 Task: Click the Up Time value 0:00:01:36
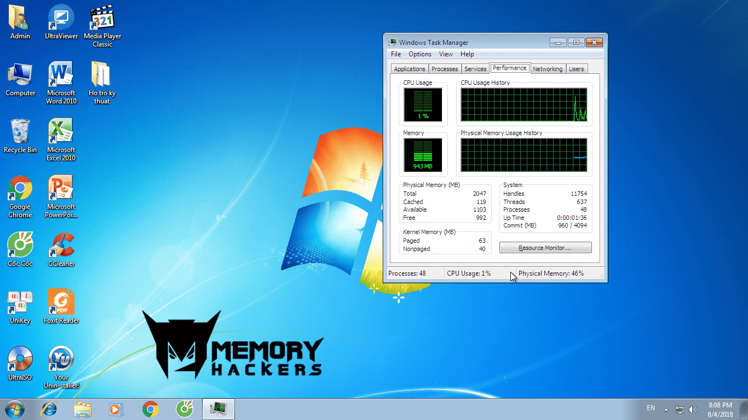coord(572,218)
